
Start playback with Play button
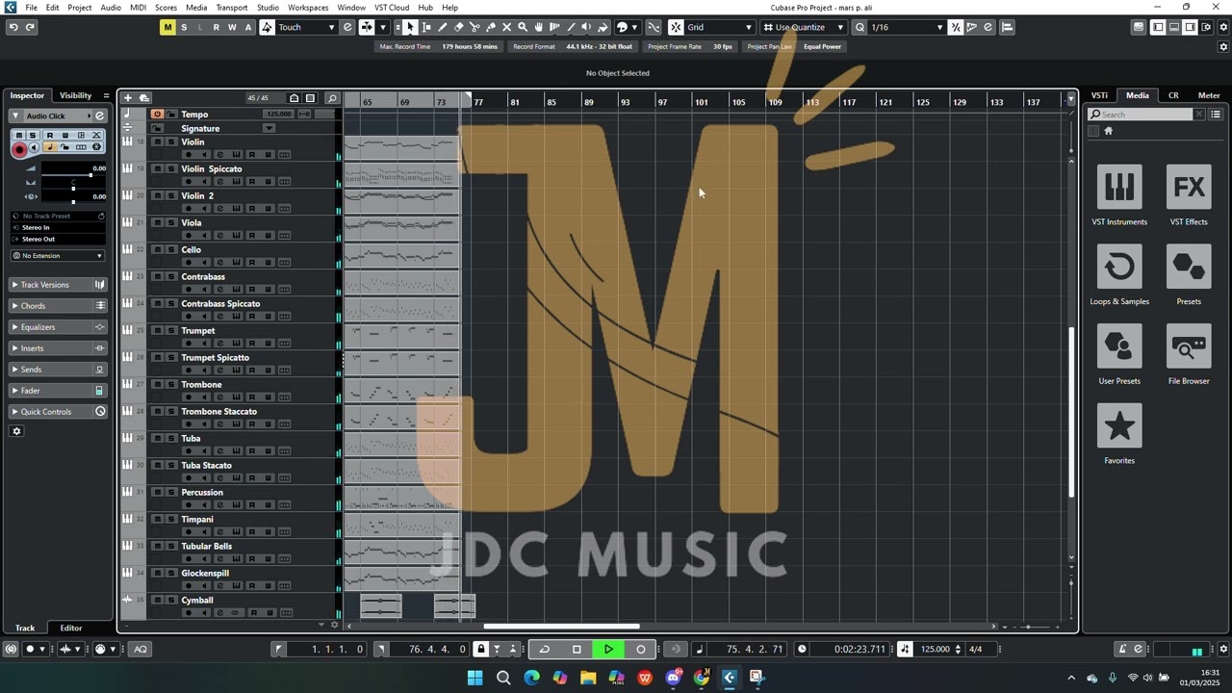(608, 649)
